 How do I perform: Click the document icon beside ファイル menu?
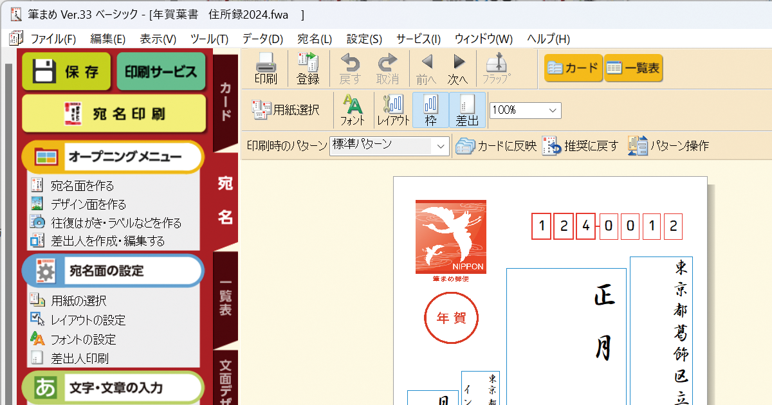pos(16,39)
